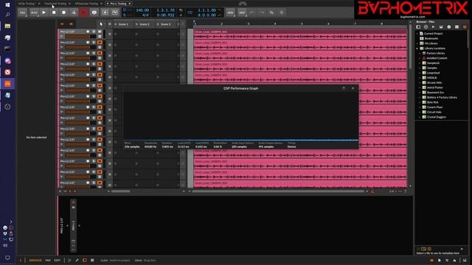This screenshot has height=265, width=472.
Task: Switch to the ARRANGE view
Action: pyautogui.click(x=35, y=261)
